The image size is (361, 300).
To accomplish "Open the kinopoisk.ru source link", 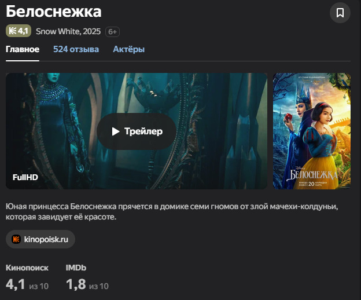I will pos(40,239).
